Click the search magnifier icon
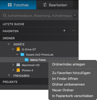The width and height of the screenshot is (97, 100). point(5,15)
